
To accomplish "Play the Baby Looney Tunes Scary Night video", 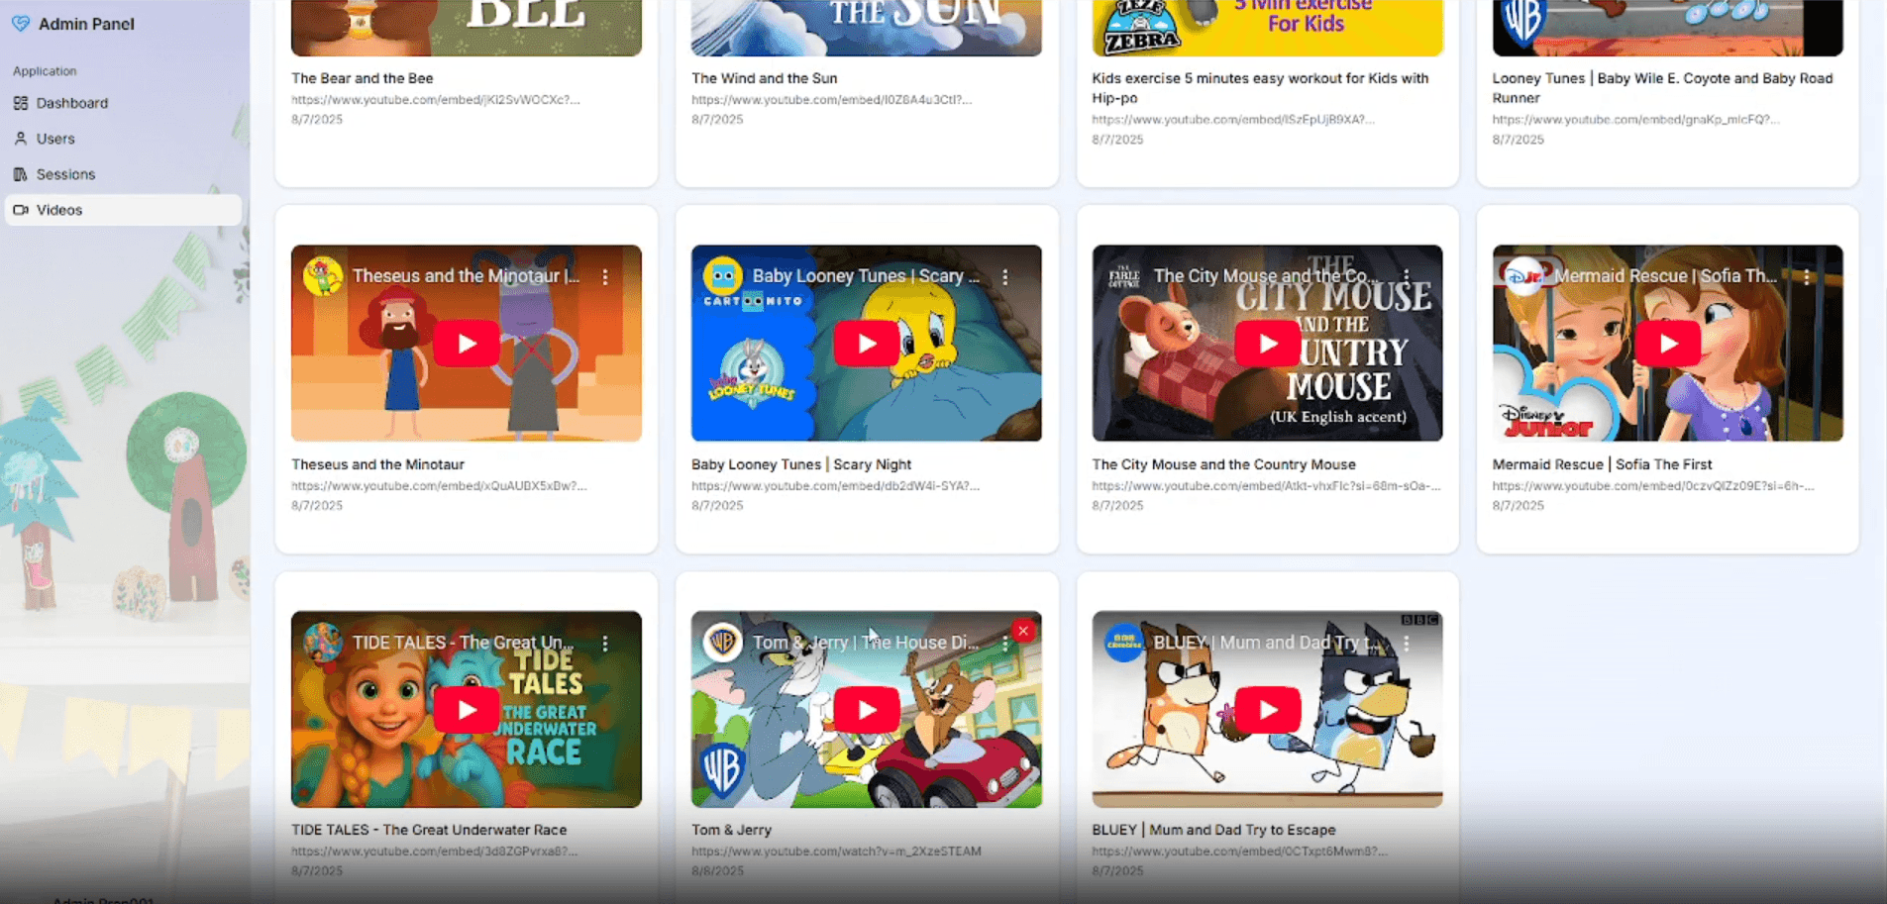I will click(x=866, y=344).
